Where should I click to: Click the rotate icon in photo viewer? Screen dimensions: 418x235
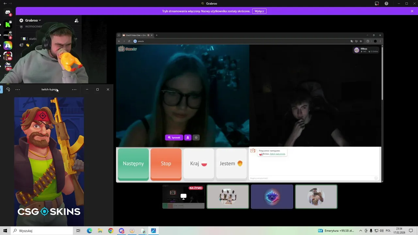click(x=8, y=89)
